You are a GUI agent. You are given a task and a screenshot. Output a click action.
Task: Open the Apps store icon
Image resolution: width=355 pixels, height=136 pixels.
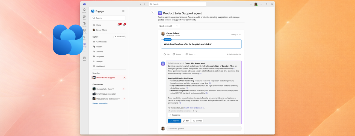84,58
